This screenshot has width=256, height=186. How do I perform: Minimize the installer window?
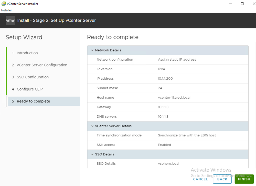point(230,4)
